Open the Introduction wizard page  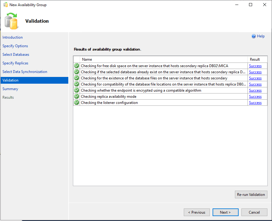(13, 37)
